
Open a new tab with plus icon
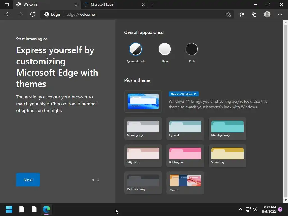(153, 4)
